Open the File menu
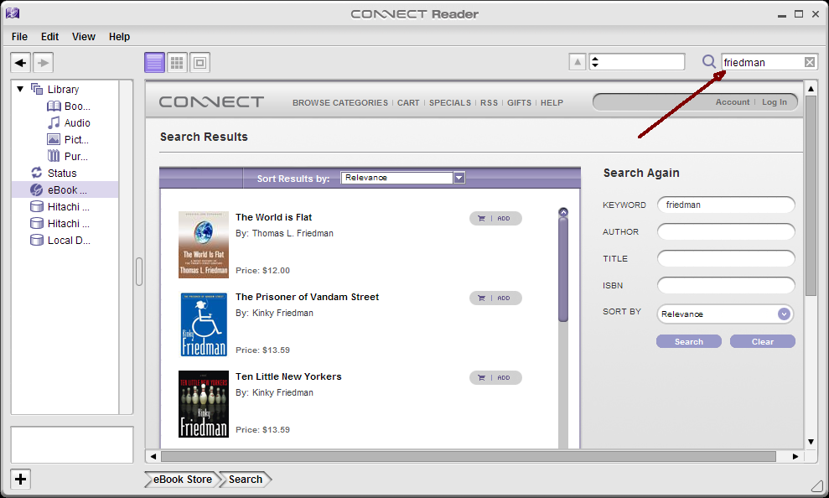Screen dimensions: 829x498 tap(19, 37)
